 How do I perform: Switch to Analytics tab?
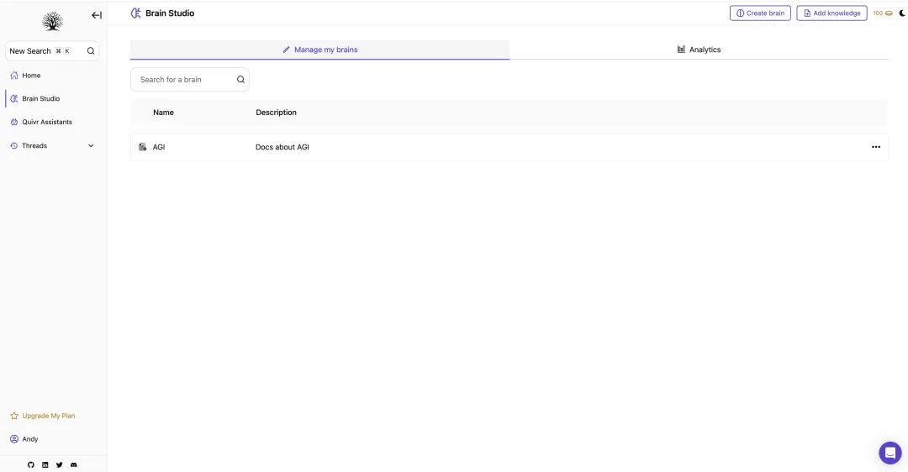pyautogui.click(x=699, y=50)
